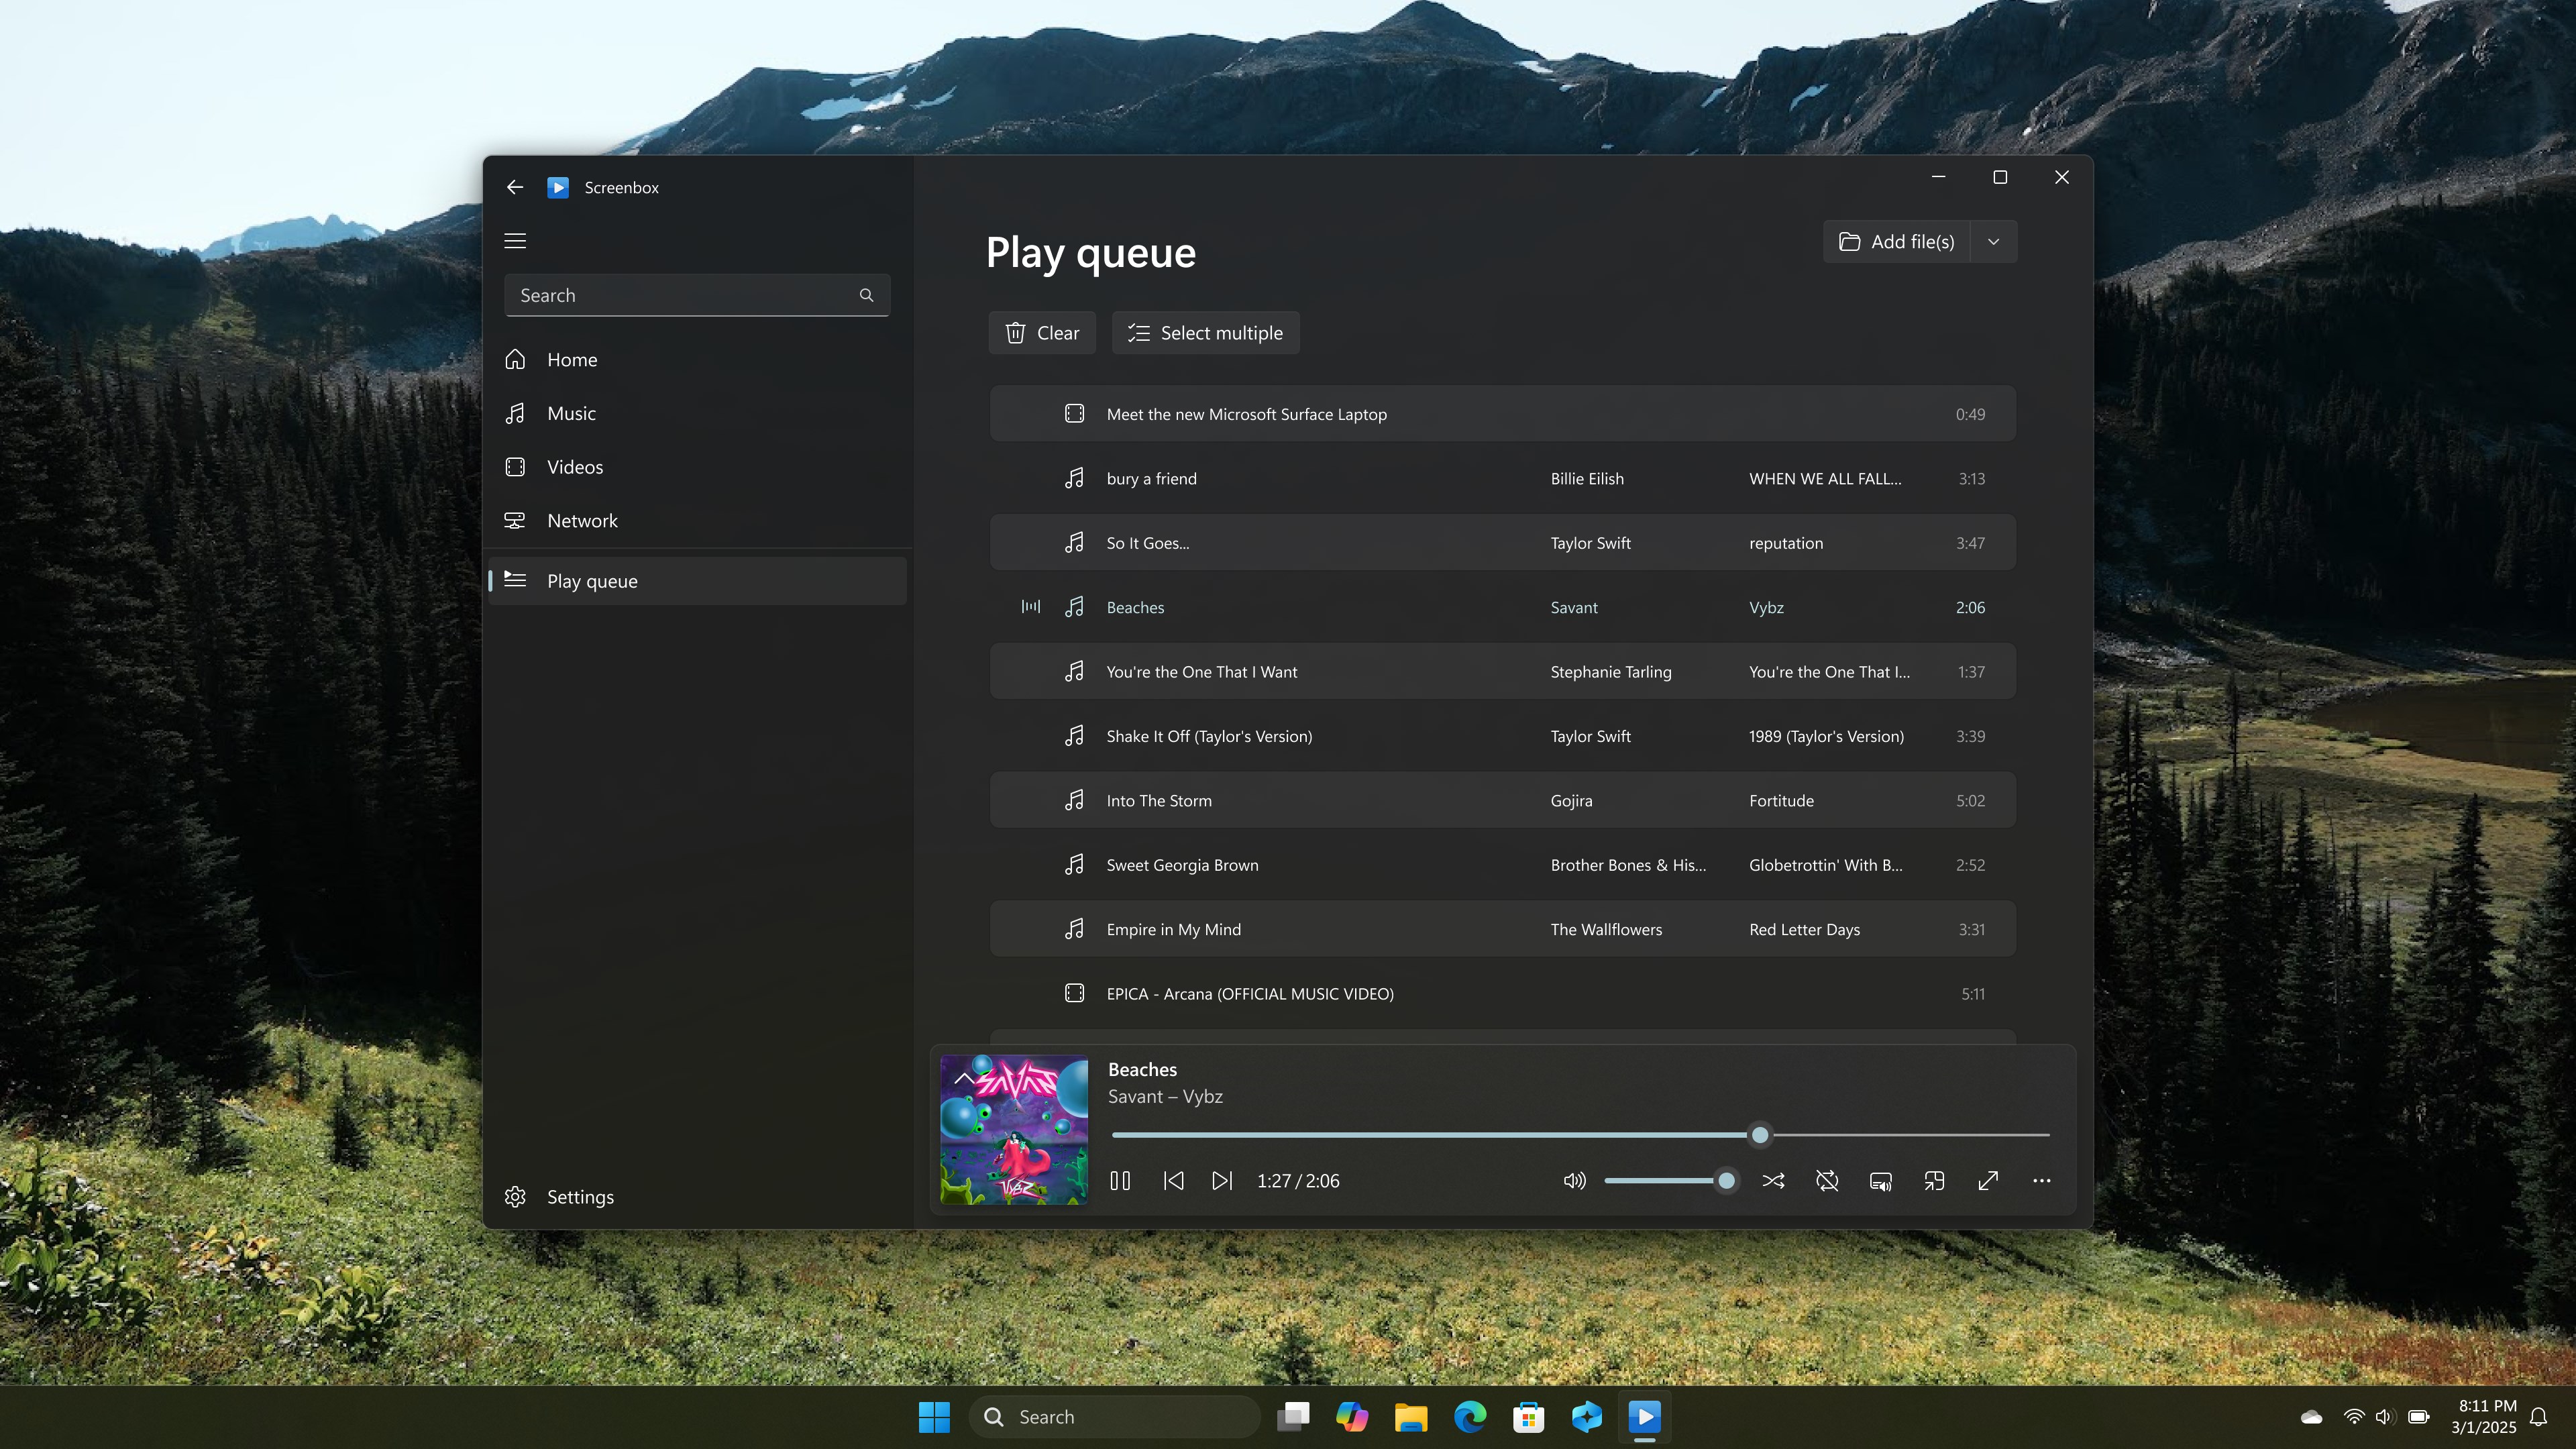Enable Select multiple mode

point(1205,332)
